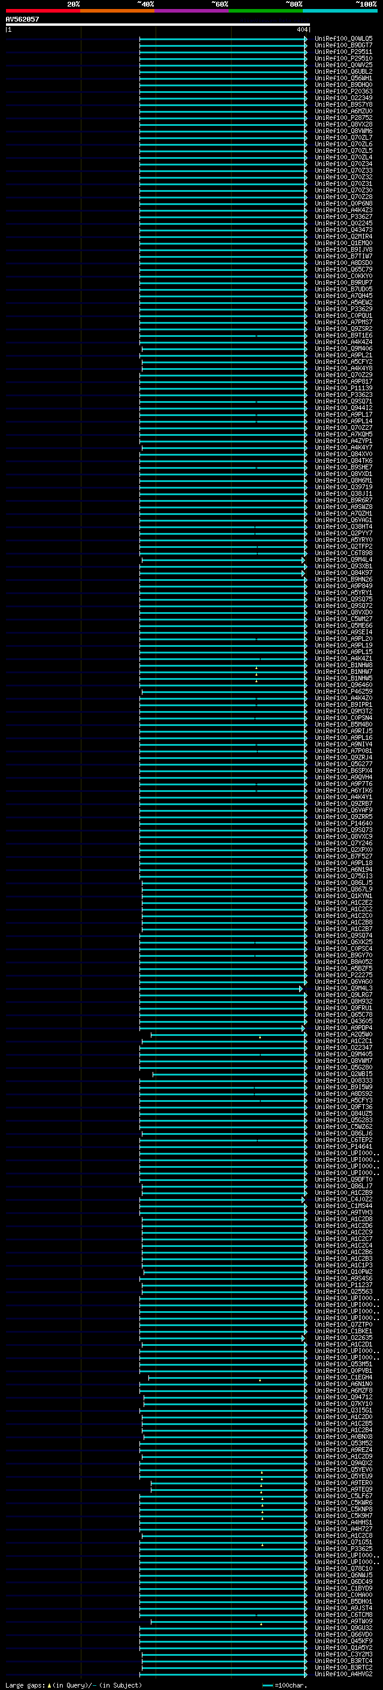Open hit UniRef100_P29510

tap(343, 58)
